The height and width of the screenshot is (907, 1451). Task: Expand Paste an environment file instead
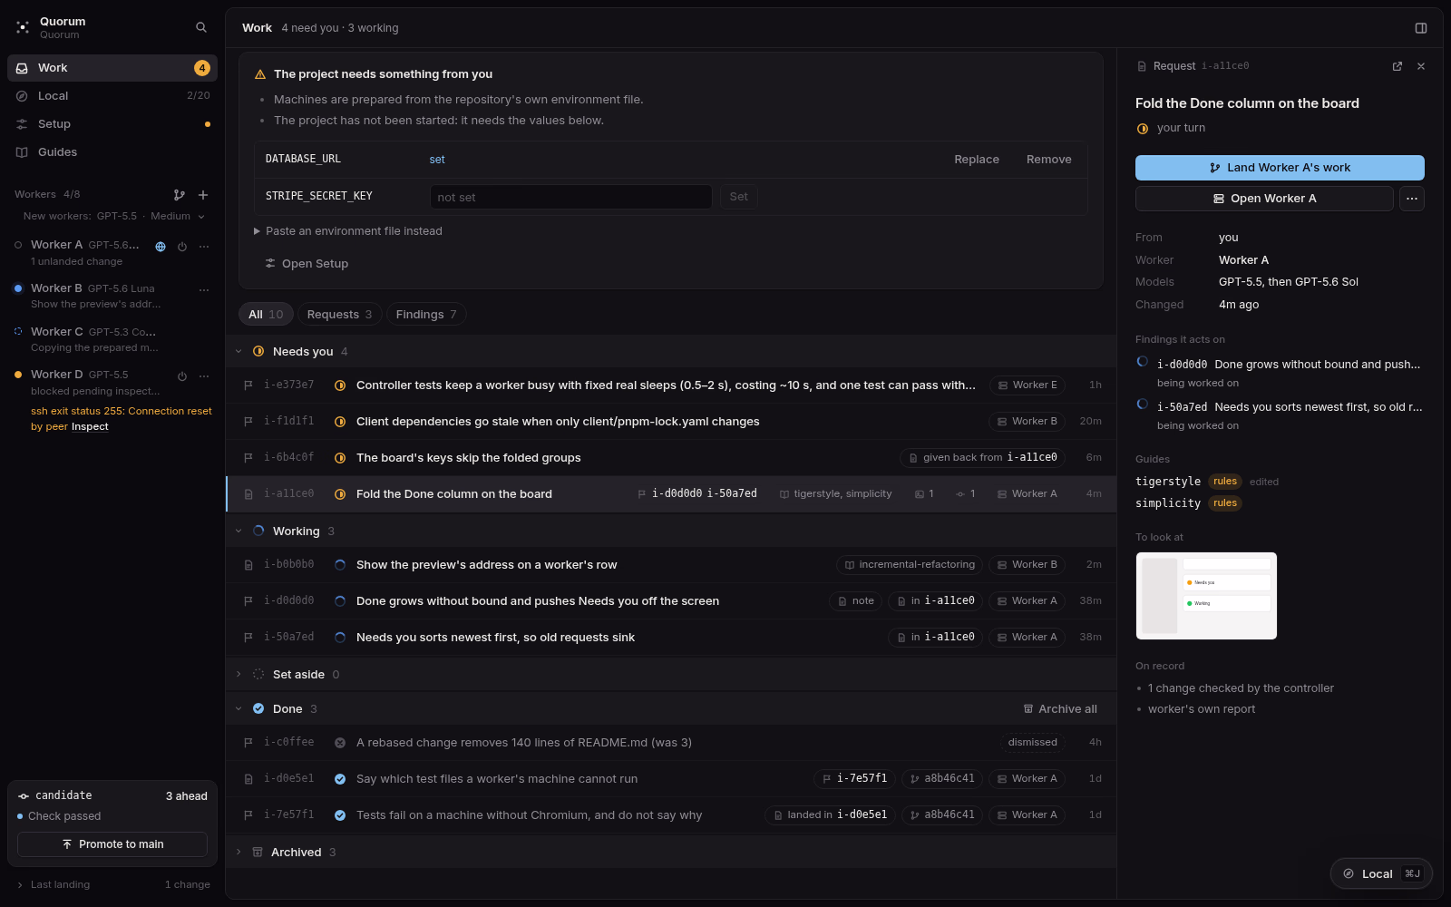tap(348, 231)
